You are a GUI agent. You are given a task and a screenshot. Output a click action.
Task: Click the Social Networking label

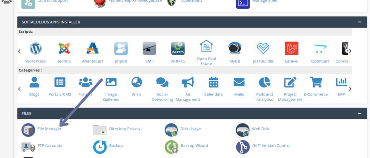point(162,97)
